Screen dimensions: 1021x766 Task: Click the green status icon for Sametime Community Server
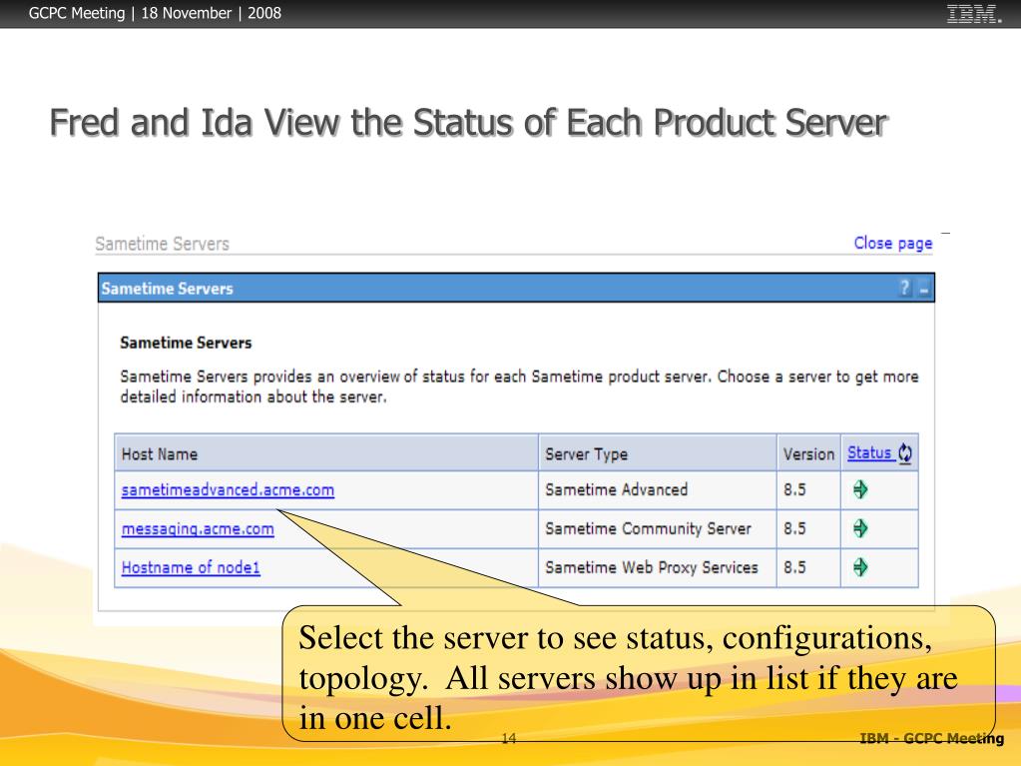coord(860,528)
